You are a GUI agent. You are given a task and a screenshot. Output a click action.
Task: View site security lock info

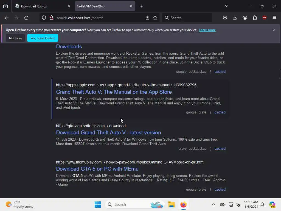[x=52, y=18]
